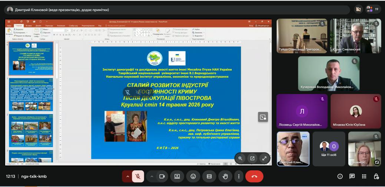The height and width of the screenshot is (187, 385).
Task: Turn on closed captions
Action: (x=209, y=177)
